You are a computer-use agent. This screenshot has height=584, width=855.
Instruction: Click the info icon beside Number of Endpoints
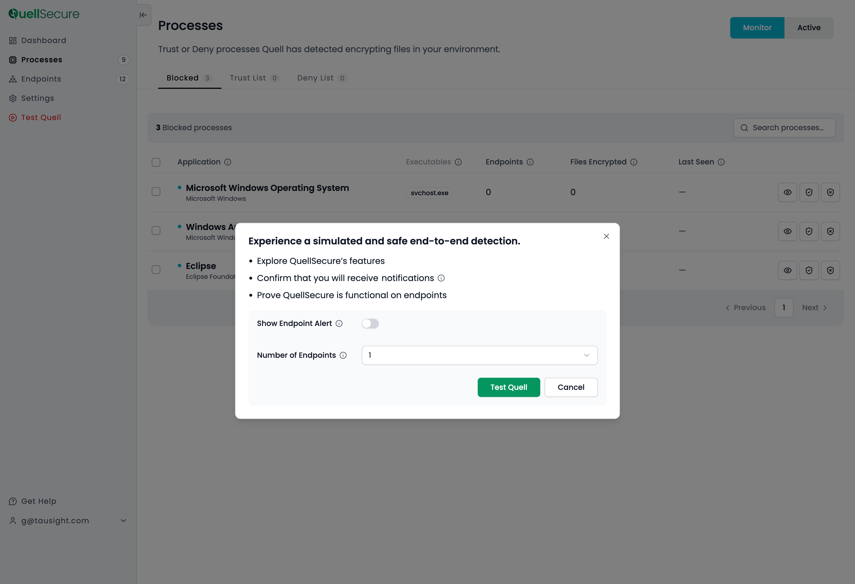(343, 355)
